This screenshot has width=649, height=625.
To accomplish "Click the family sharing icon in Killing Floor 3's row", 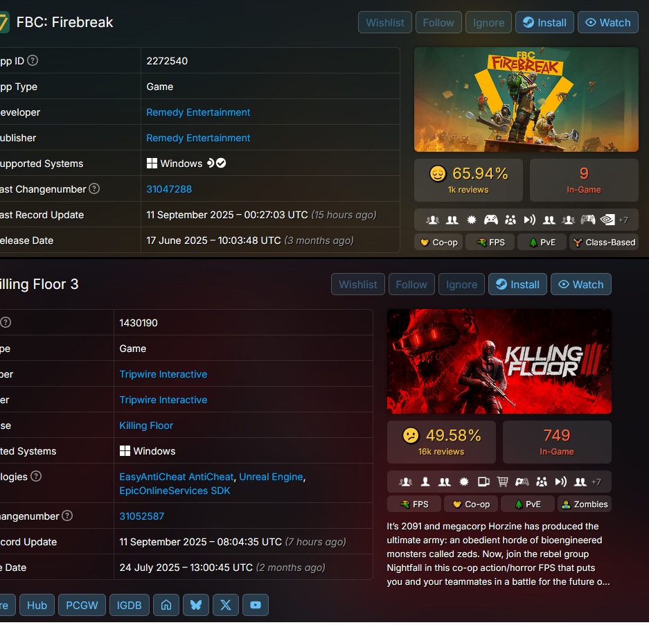I will (x=542, y=482).
